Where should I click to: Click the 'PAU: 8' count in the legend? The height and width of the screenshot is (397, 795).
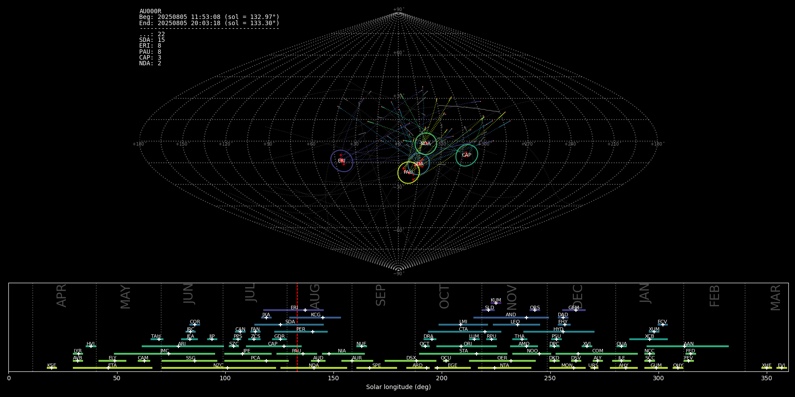[x=150, y=52]
